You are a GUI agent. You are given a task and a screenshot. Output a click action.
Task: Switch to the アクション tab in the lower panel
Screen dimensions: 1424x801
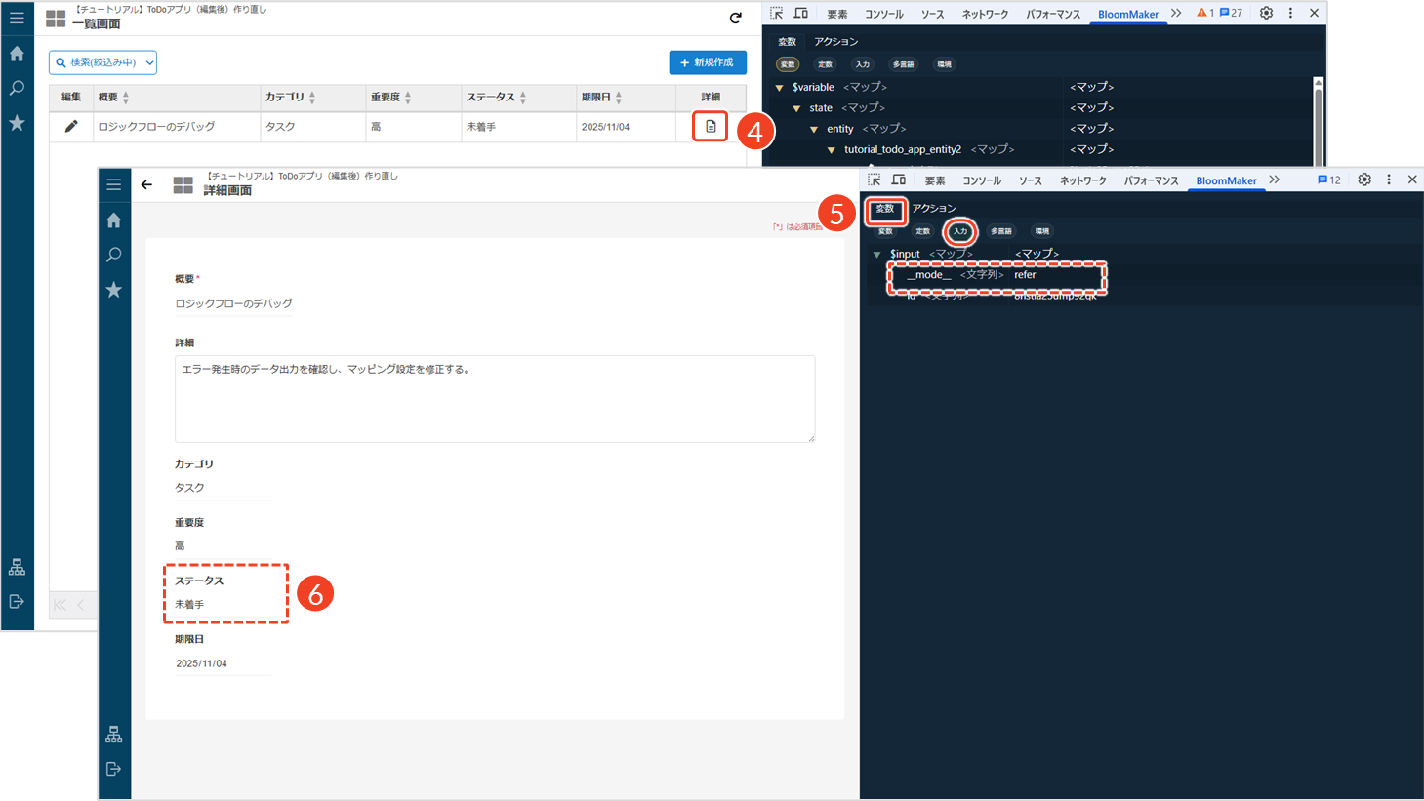(x=934, y=209)
